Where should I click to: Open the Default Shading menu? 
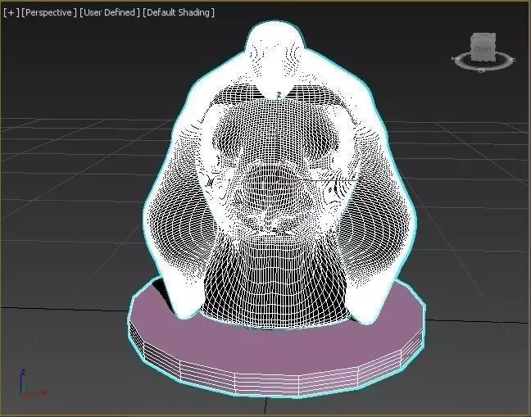coord(179,12)
